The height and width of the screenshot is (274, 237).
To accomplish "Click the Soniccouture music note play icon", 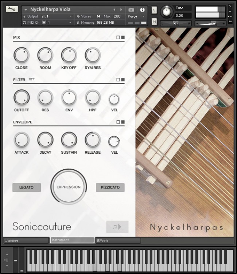I will (x=117, y=227).
